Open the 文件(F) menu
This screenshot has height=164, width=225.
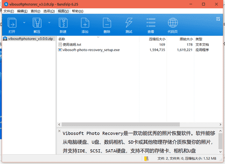pyautogui.click(x=9, y=11)
